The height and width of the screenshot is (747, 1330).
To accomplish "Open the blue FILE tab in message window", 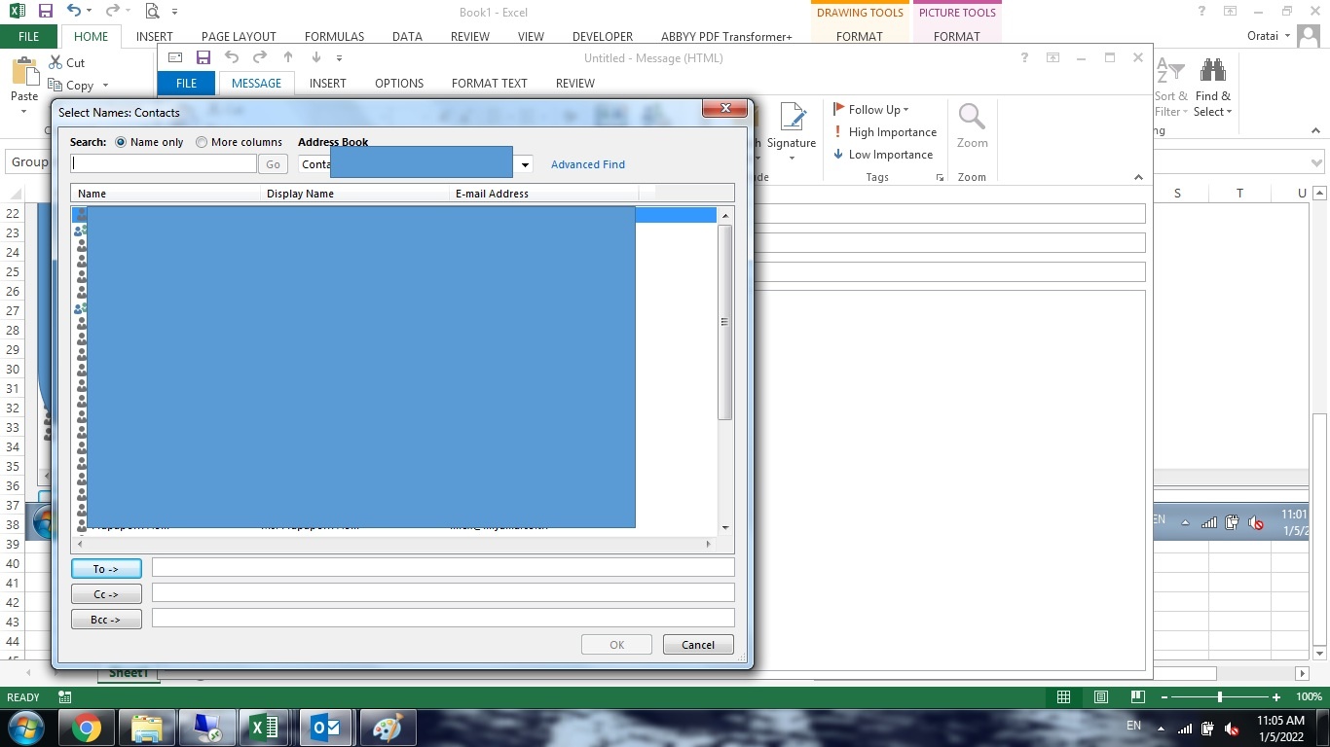I will [186, 83].
